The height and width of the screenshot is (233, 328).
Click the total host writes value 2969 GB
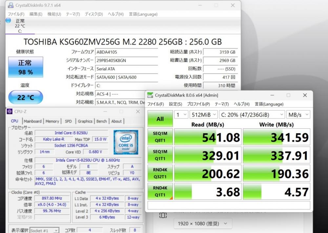tap(220, 60)
